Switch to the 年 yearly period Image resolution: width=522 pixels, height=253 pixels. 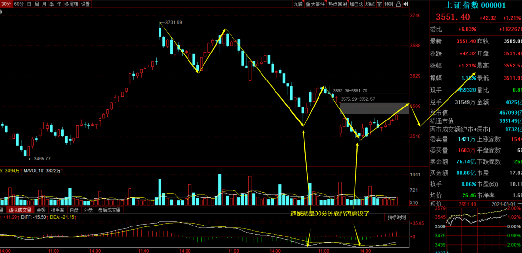point(58,4)
